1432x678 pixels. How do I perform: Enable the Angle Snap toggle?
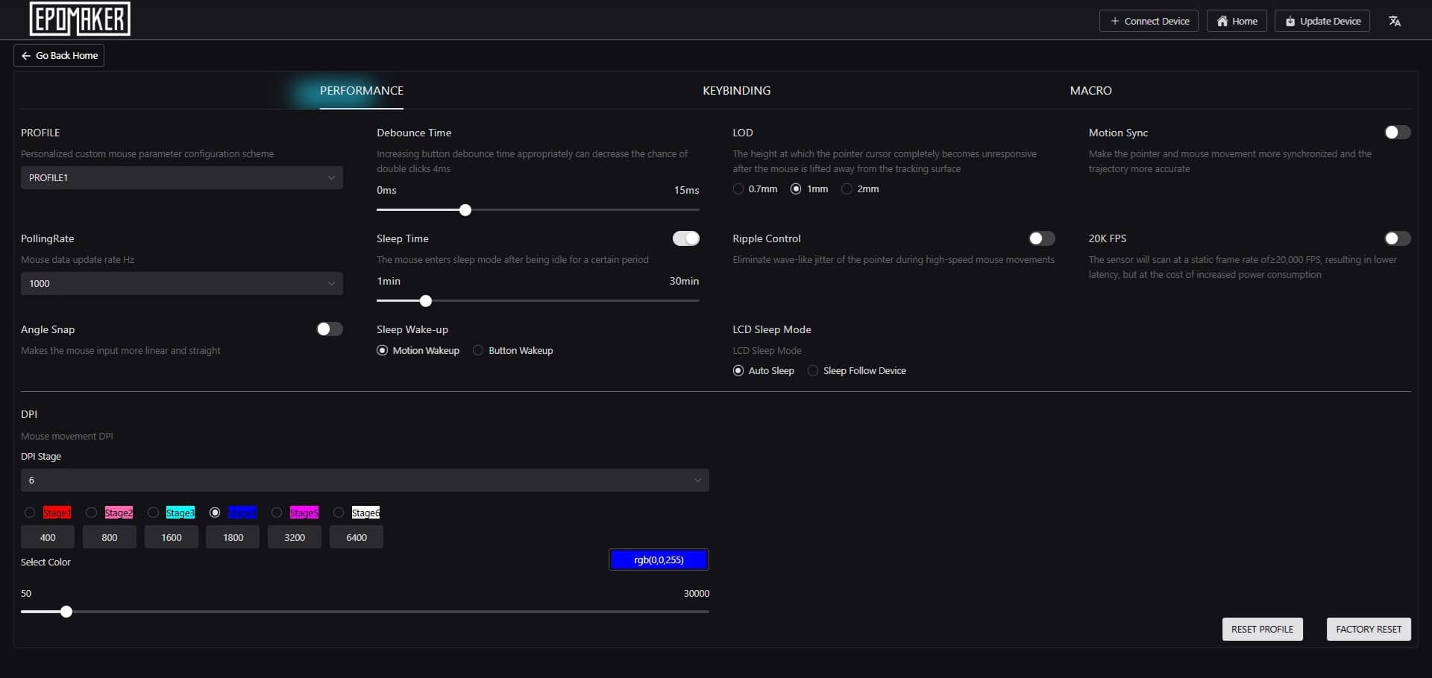(x=330, y=329)
